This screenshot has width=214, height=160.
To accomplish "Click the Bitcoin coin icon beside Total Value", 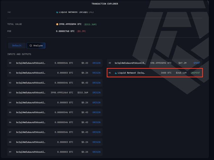I will click(x=57, y=24).
